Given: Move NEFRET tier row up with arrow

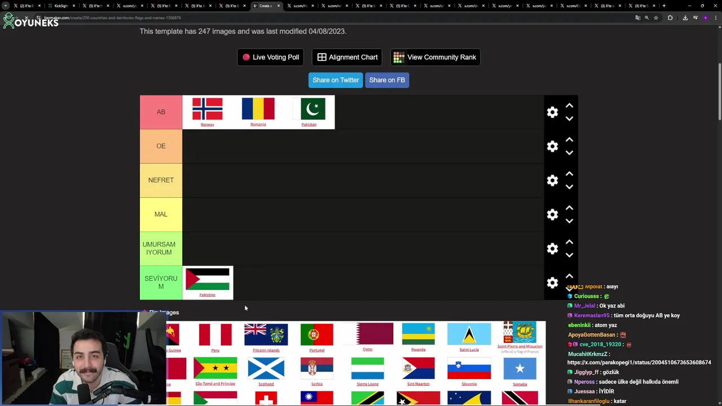Looking at the screenshot, I should pos(569,174).
